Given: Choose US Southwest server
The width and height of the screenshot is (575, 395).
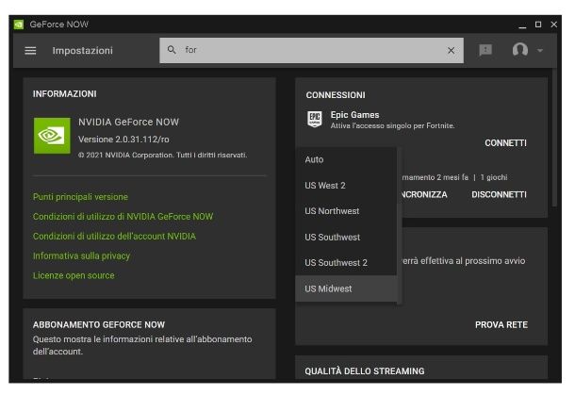Looking at the screenshot, I should click(x=346, y=238).
